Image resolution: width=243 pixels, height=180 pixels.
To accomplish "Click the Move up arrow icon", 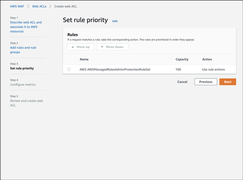I will [x=73, y=47].
